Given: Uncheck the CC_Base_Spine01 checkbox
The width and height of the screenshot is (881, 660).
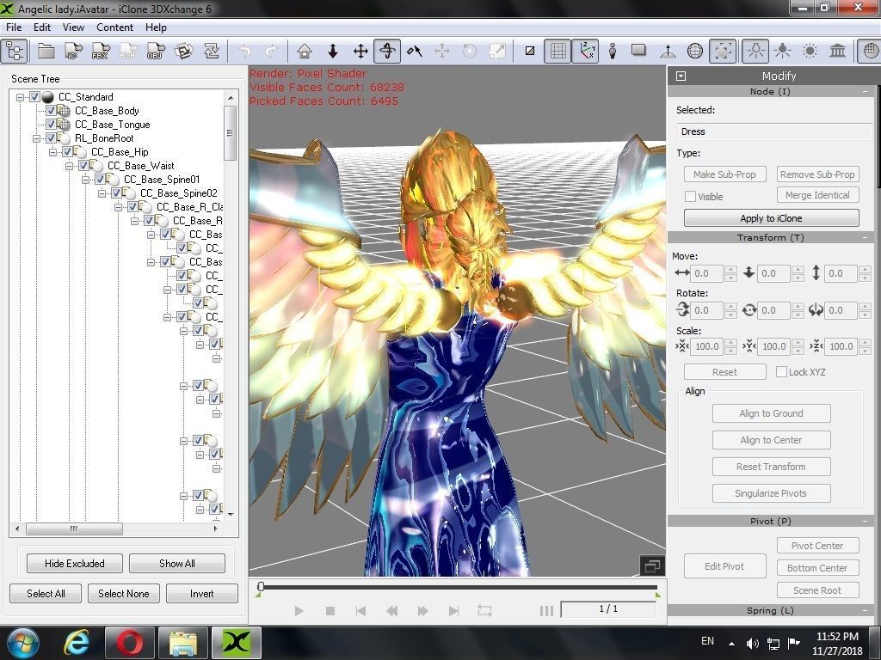Looking at the screenshot, I should tap(100, 179).
